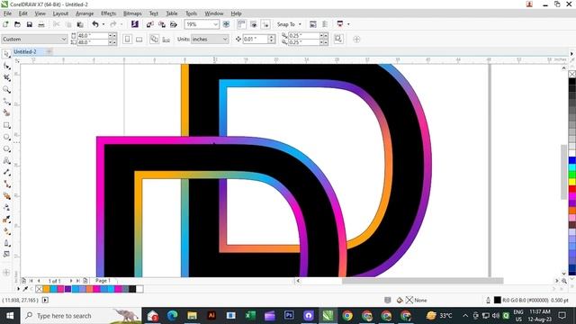Add a new page after current

coord(85,281)
